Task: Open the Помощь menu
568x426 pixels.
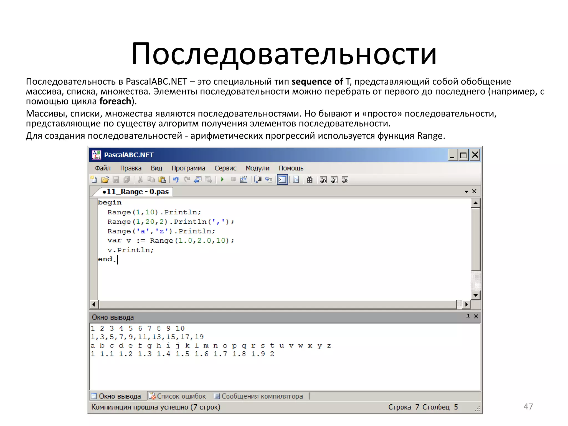Action: (291, 168)
